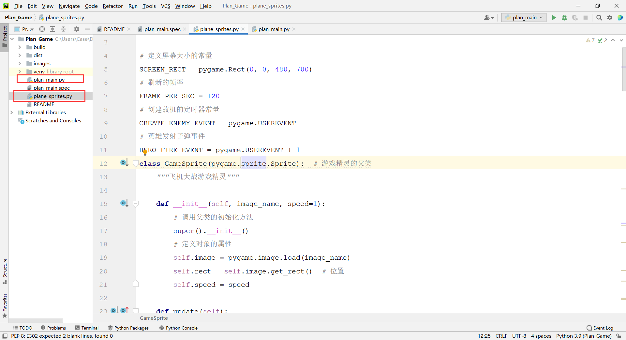Switch to the plan_main.py editor tab

[x=273, y=29]
